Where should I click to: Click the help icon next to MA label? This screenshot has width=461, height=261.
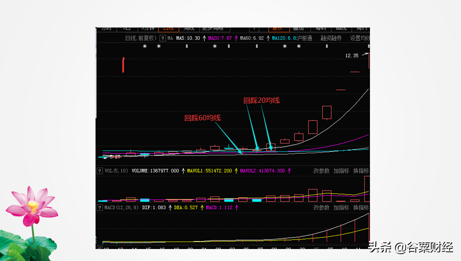pyautogui.click(x=163, y=38)
